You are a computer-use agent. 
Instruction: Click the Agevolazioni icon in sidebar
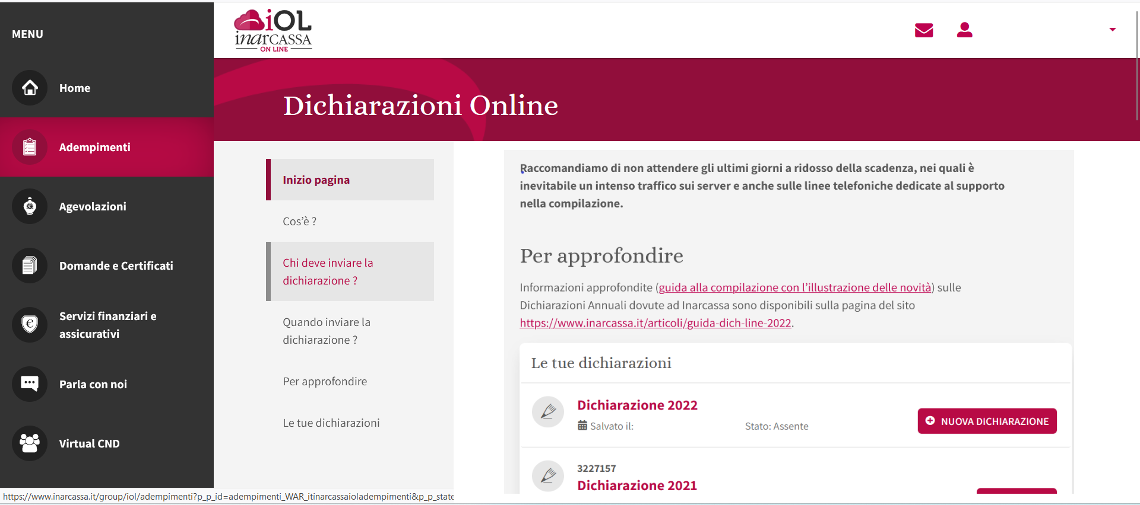(30, 206)
